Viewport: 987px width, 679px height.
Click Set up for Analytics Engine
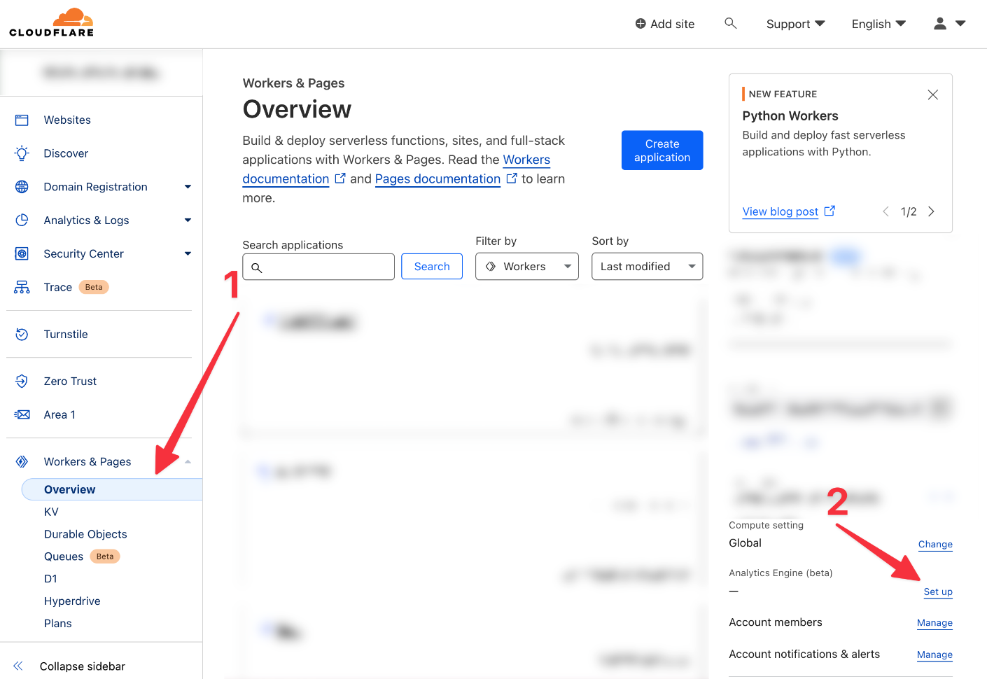(937, 592)
